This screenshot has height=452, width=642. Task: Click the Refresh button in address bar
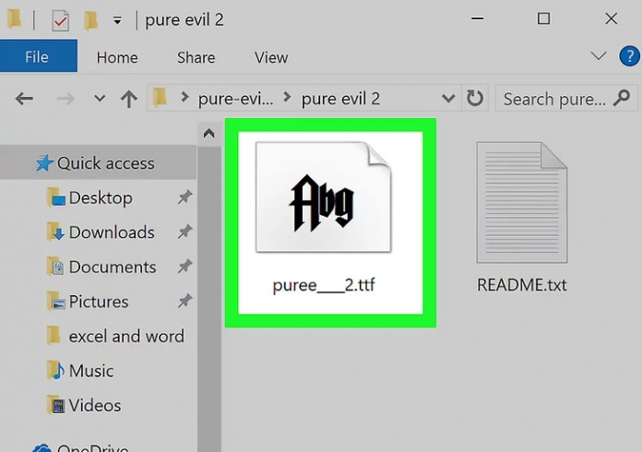click(x=475, y=99)
